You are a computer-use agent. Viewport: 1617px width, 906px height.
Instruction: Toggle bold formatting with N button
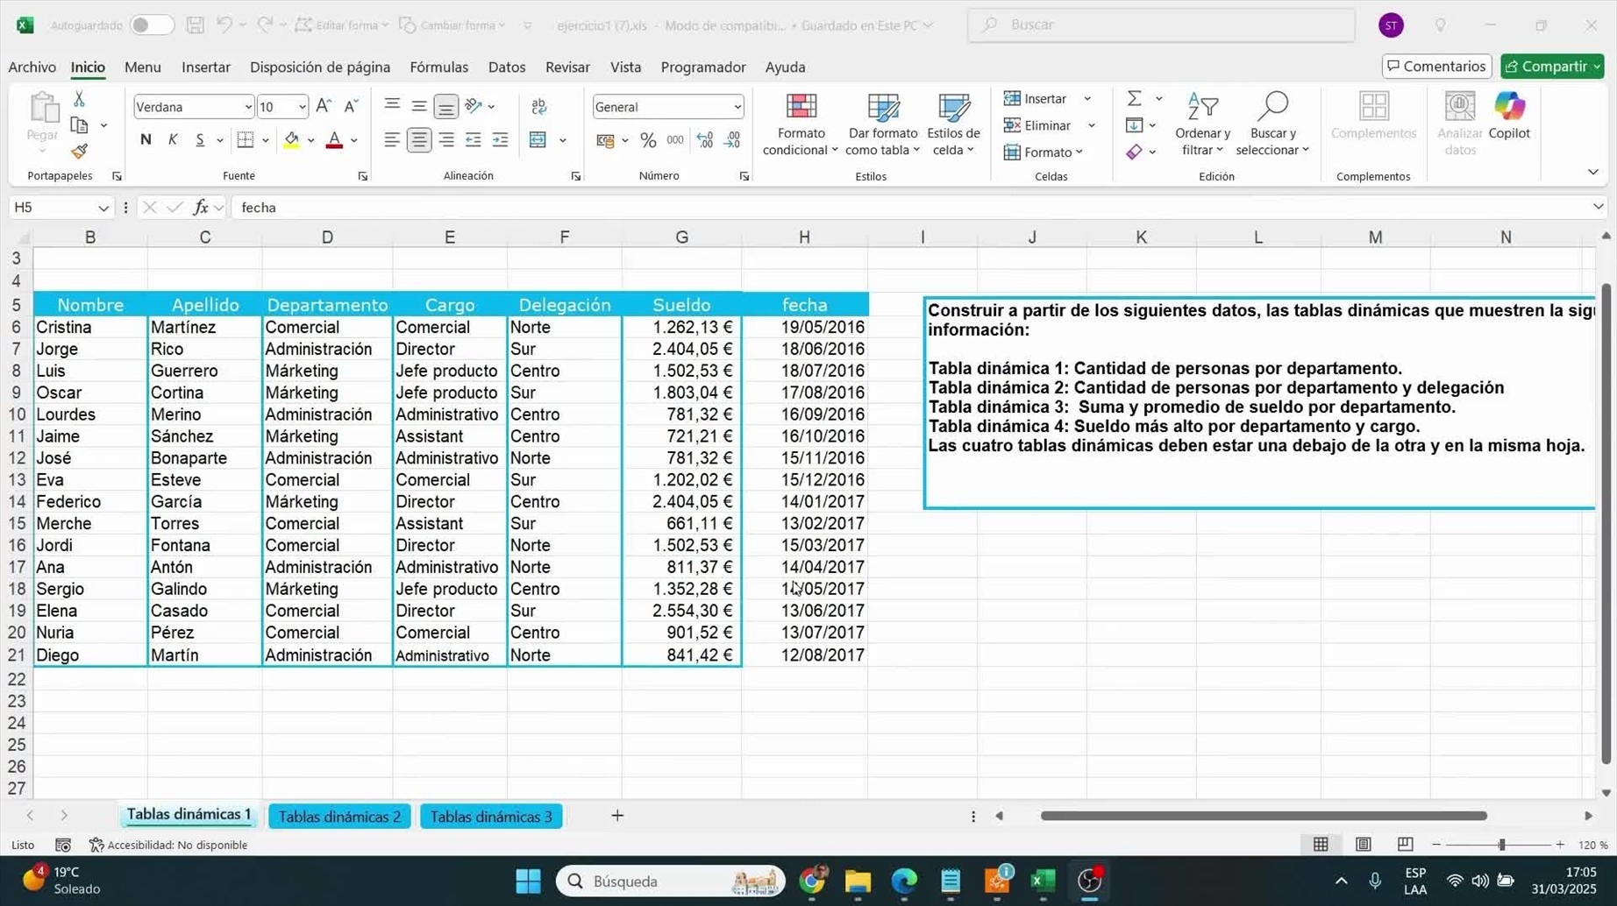(146, 140)
